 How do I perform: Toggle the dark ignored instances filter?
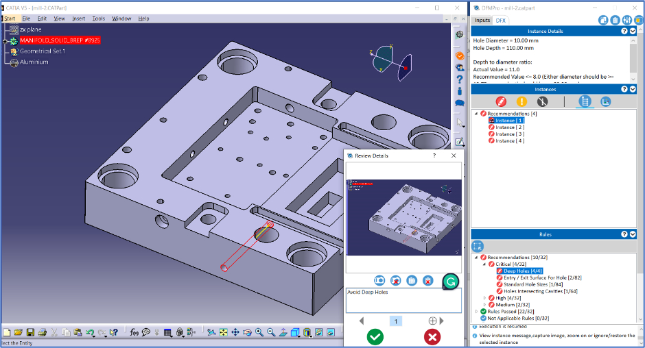tap(542, 101)
